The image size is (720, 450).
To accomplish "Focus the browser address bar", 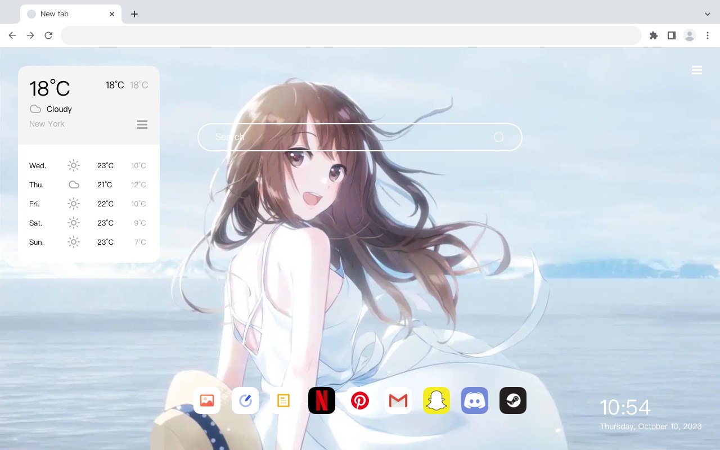I will pyautogui.click(x=351, y=35).
